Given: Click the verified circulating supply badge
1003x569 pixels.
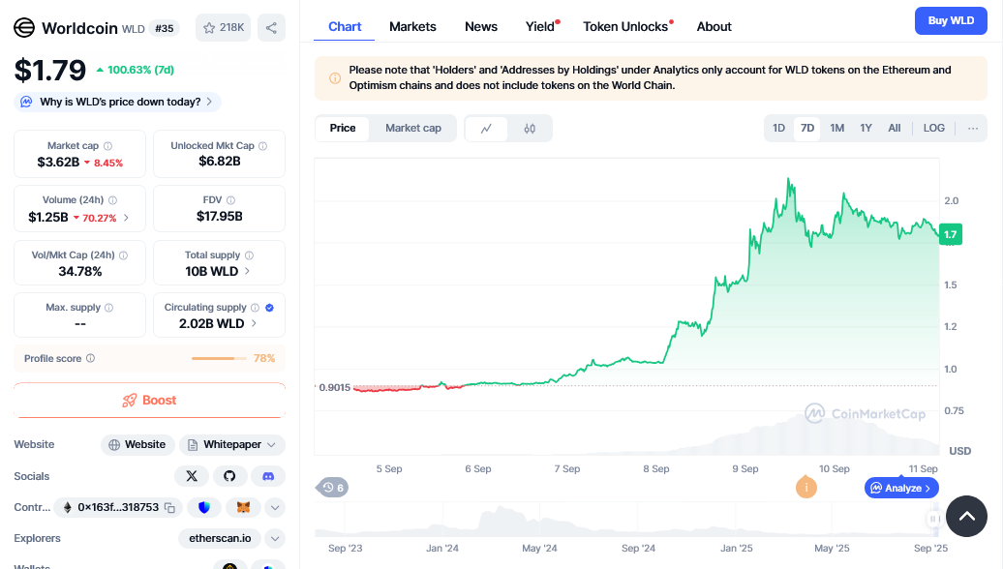Looking at the screenshot, I should click(x=269, y=308).
